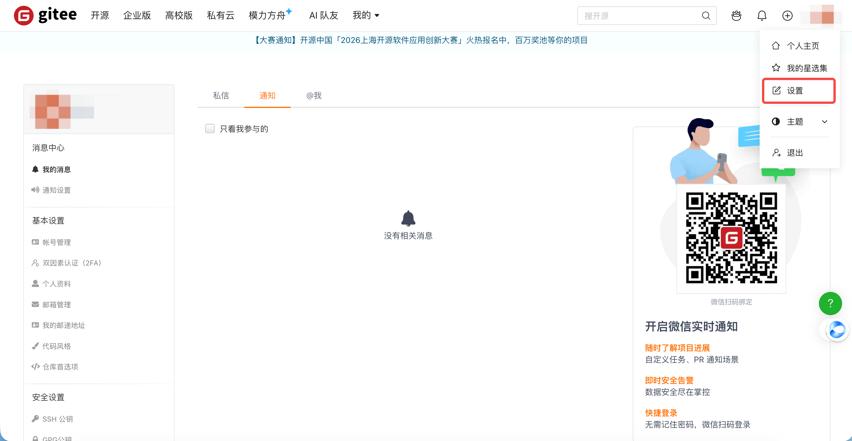Click the house icon for 个人主页
The image size is (852, 441).
tap(776, 46)
